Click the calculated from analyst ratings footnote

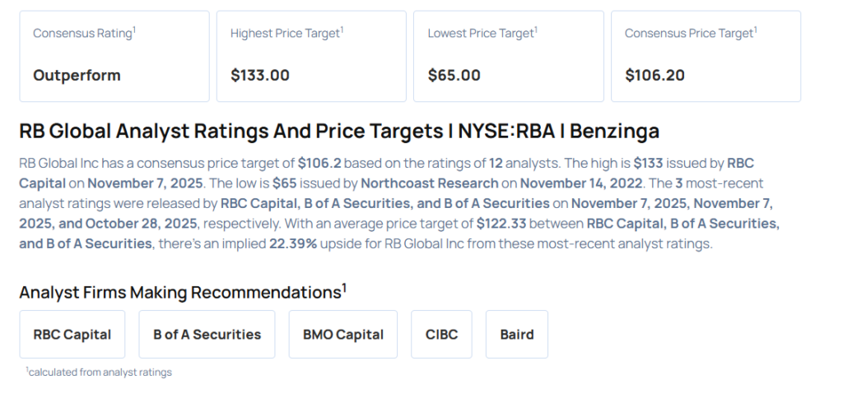[100, 372]
